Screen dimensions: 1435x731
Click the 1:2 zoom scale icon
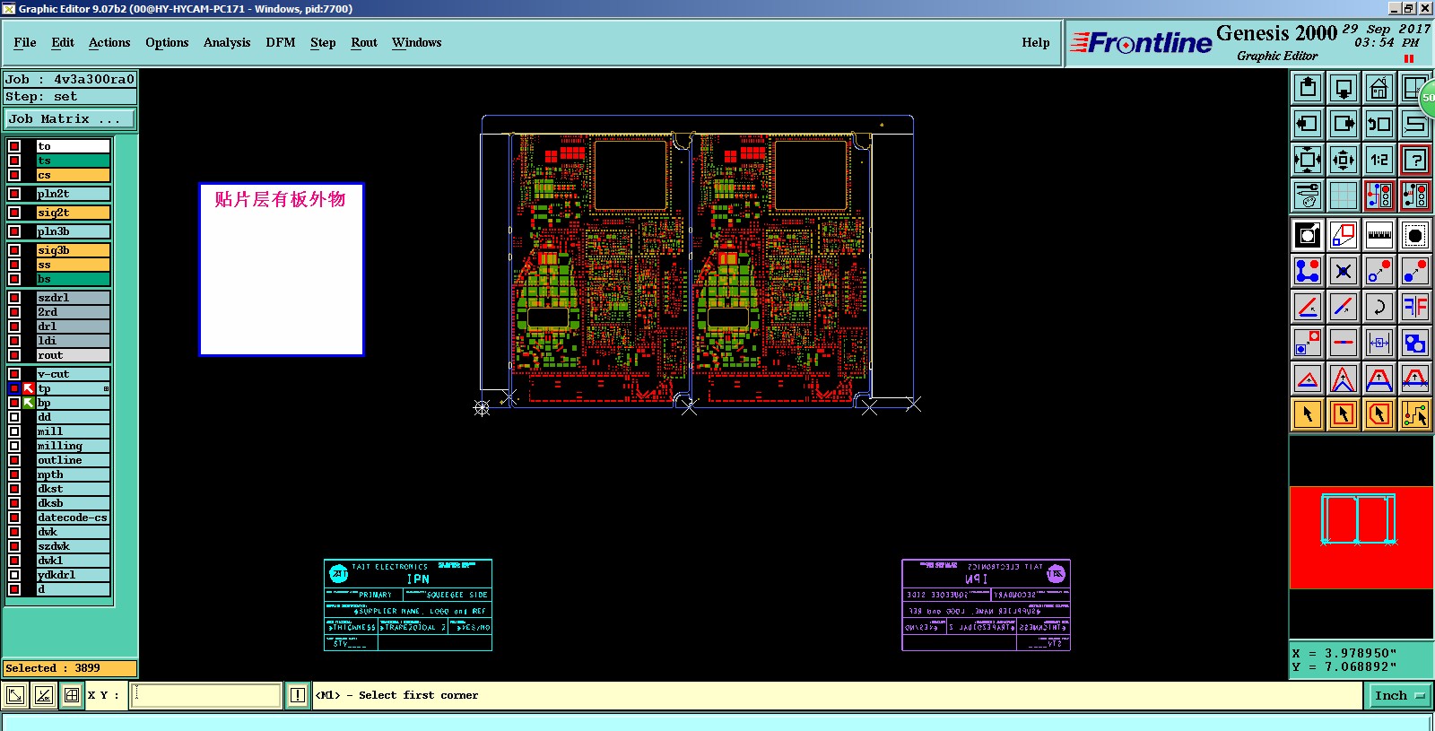(x=1378, y=160)
